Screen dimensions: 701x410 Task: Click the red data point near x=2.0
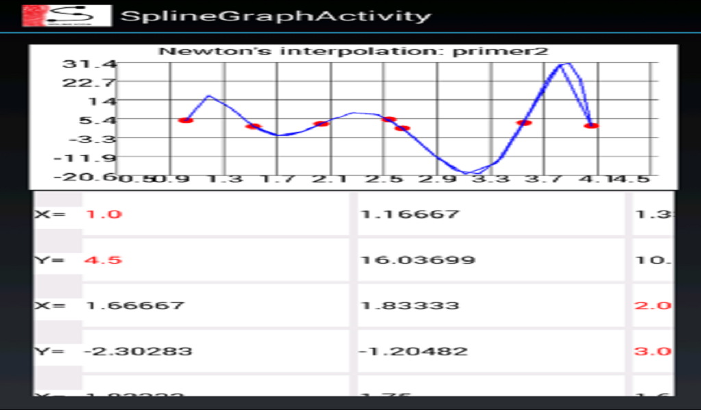click(x=321, y=124)
